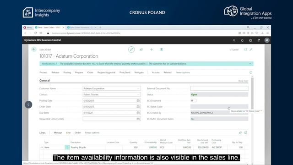The height and width of the screenshot is (165, 293).
Task: Click Fewer options in the Lines section
Action: point(92,132)
